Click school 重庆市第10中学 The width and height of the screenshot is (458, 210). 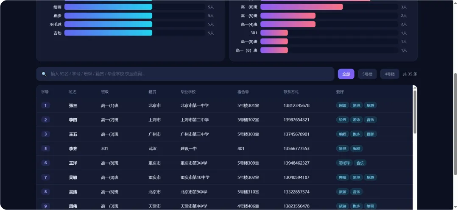[x=195, y=177]
